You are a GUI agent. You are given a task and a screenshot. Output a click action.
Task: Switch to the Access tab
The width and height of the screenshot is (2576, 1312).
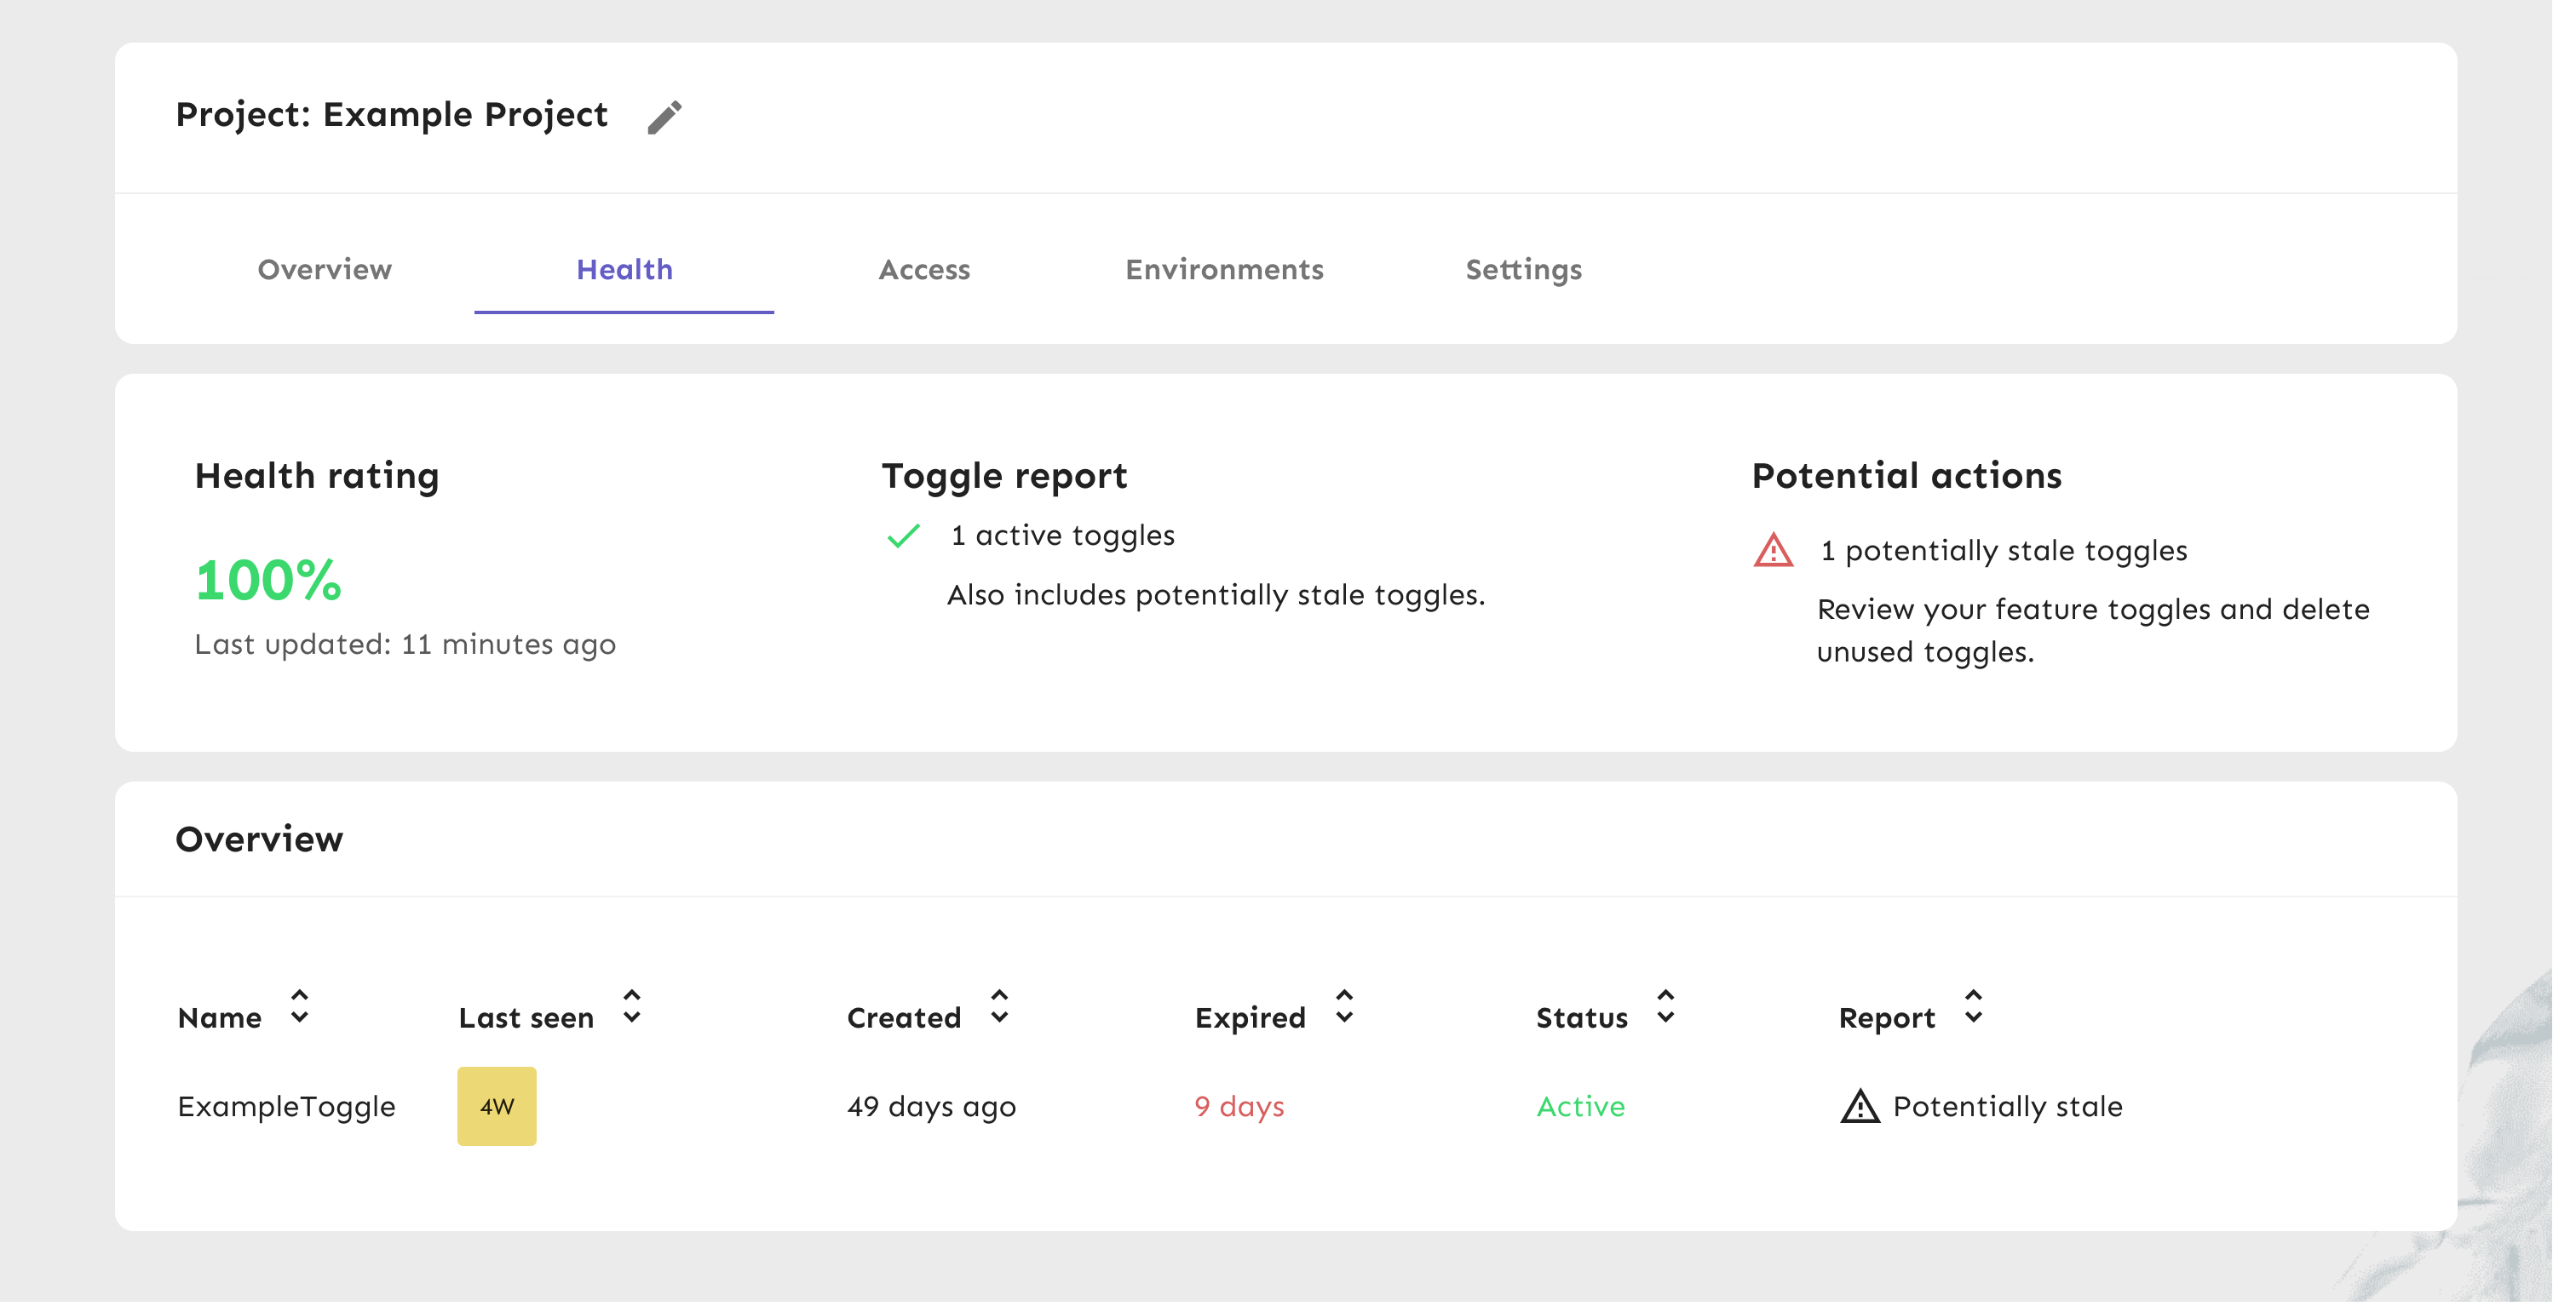pyautogui.click(x=924, y=269)
